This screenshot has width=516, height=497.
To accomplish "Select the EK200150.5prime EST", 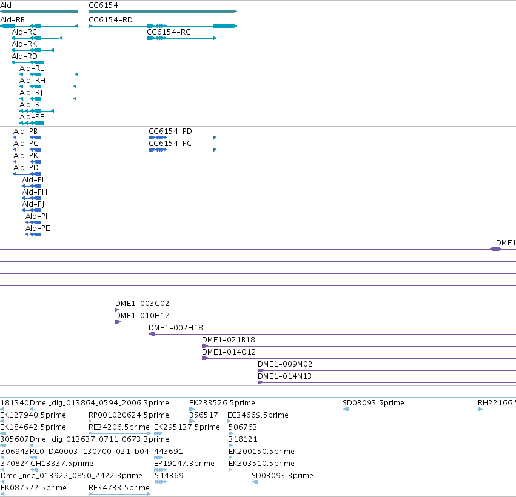I will coord(230,458).
